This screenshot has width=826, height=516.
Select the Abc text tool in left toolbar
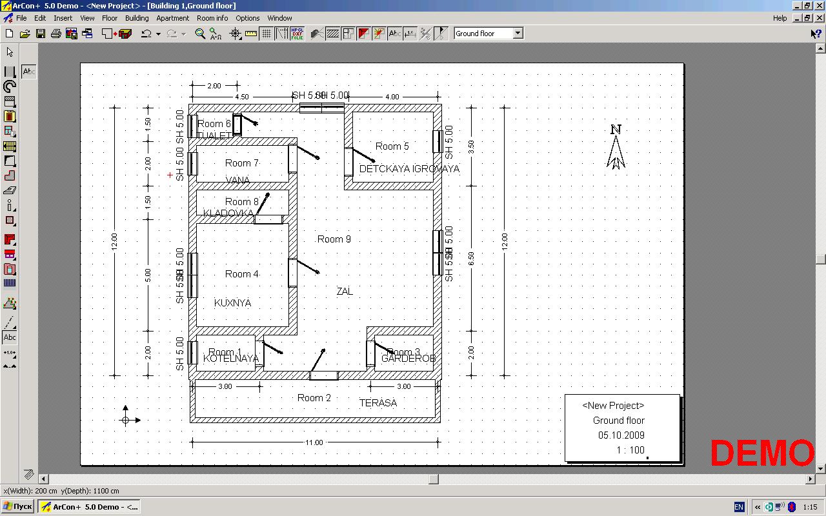pyautogui.click(x=10, y=337)
